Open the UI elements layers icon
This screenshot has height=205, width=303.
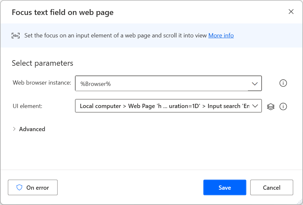(271, 106)
